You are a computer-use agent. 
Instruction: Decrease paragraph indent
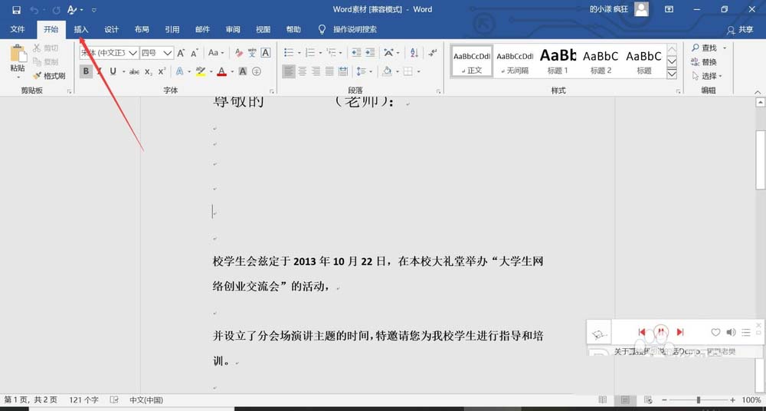(x=356, y=53)
